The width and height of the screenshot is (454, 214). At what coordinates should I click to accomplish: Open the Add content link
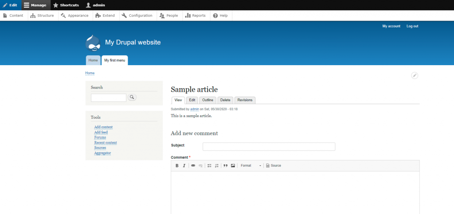[103, 127]
